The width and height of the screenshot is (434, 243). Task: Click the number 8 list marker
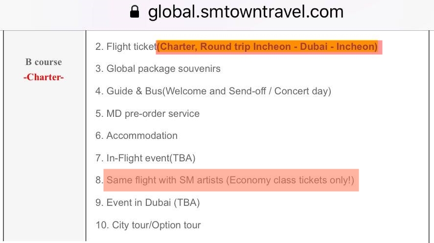click(x=99, y=180)
